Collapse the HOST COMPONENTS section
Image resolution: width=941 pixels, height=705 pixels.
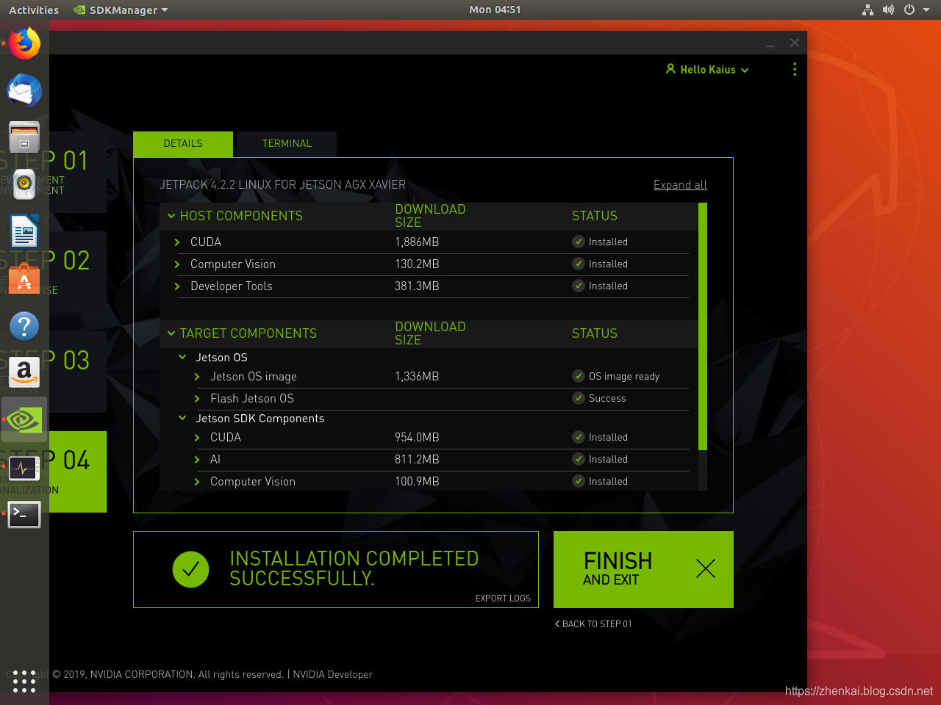[x=171, y=216]
